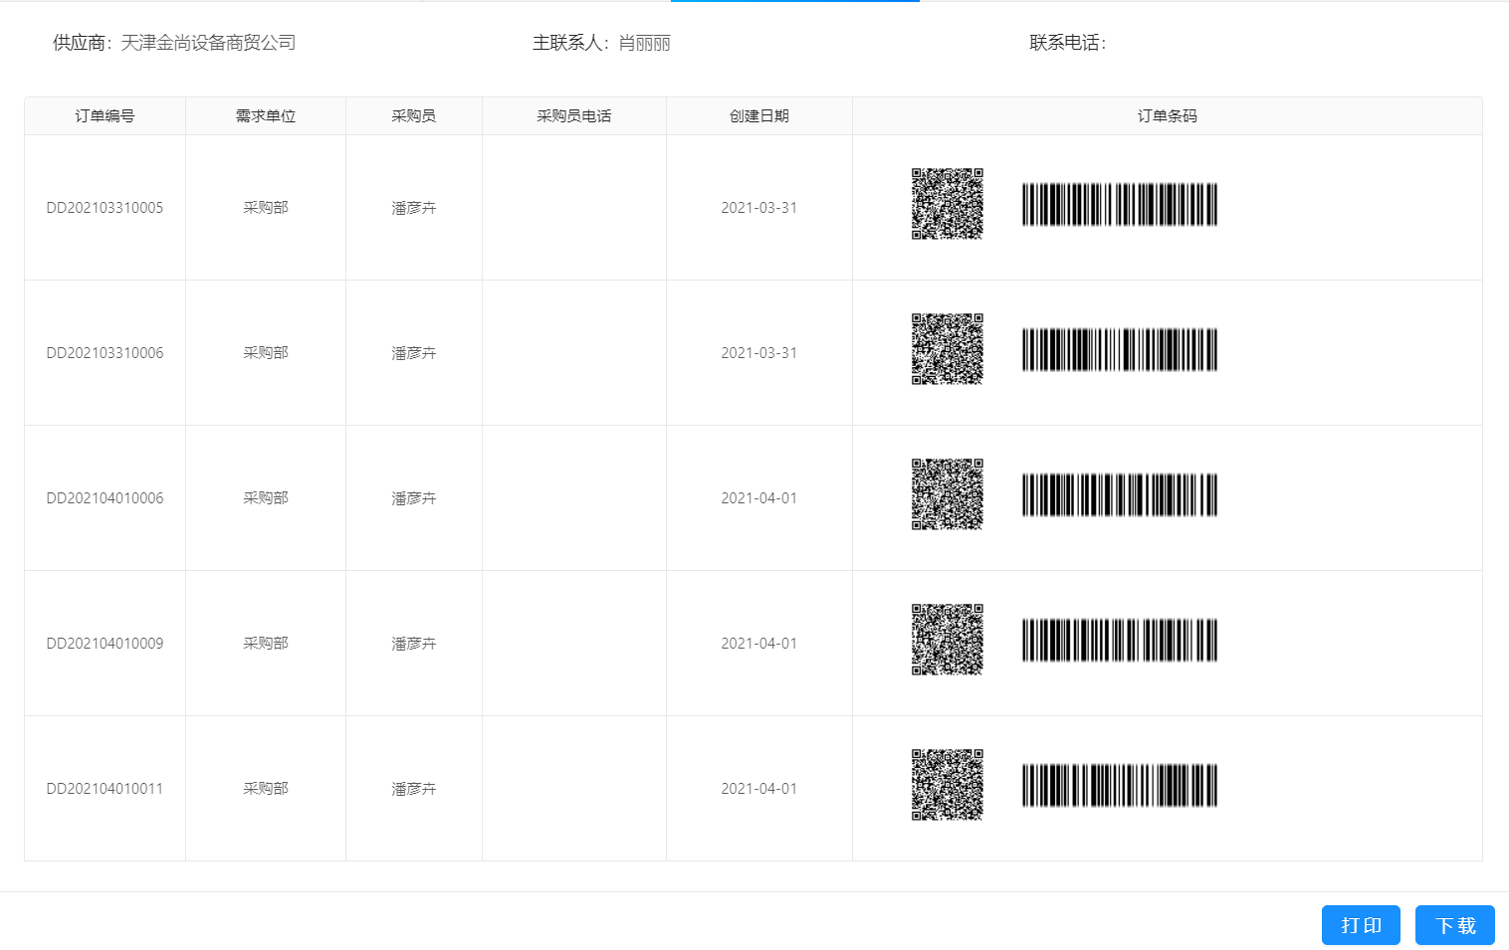Click order number DD202103310005
Viewport: 1509px width, 950px height.
click(x=105, y=208)
